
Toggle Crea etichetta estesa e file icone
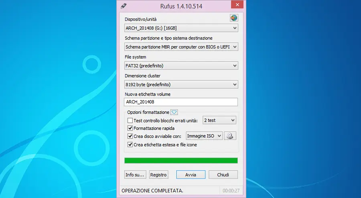130,145
